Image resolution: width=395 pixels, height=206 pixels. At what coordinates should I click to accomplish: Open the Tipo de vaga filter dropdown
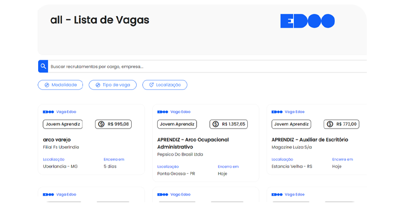pyautogui.click(x=113, y=85)
